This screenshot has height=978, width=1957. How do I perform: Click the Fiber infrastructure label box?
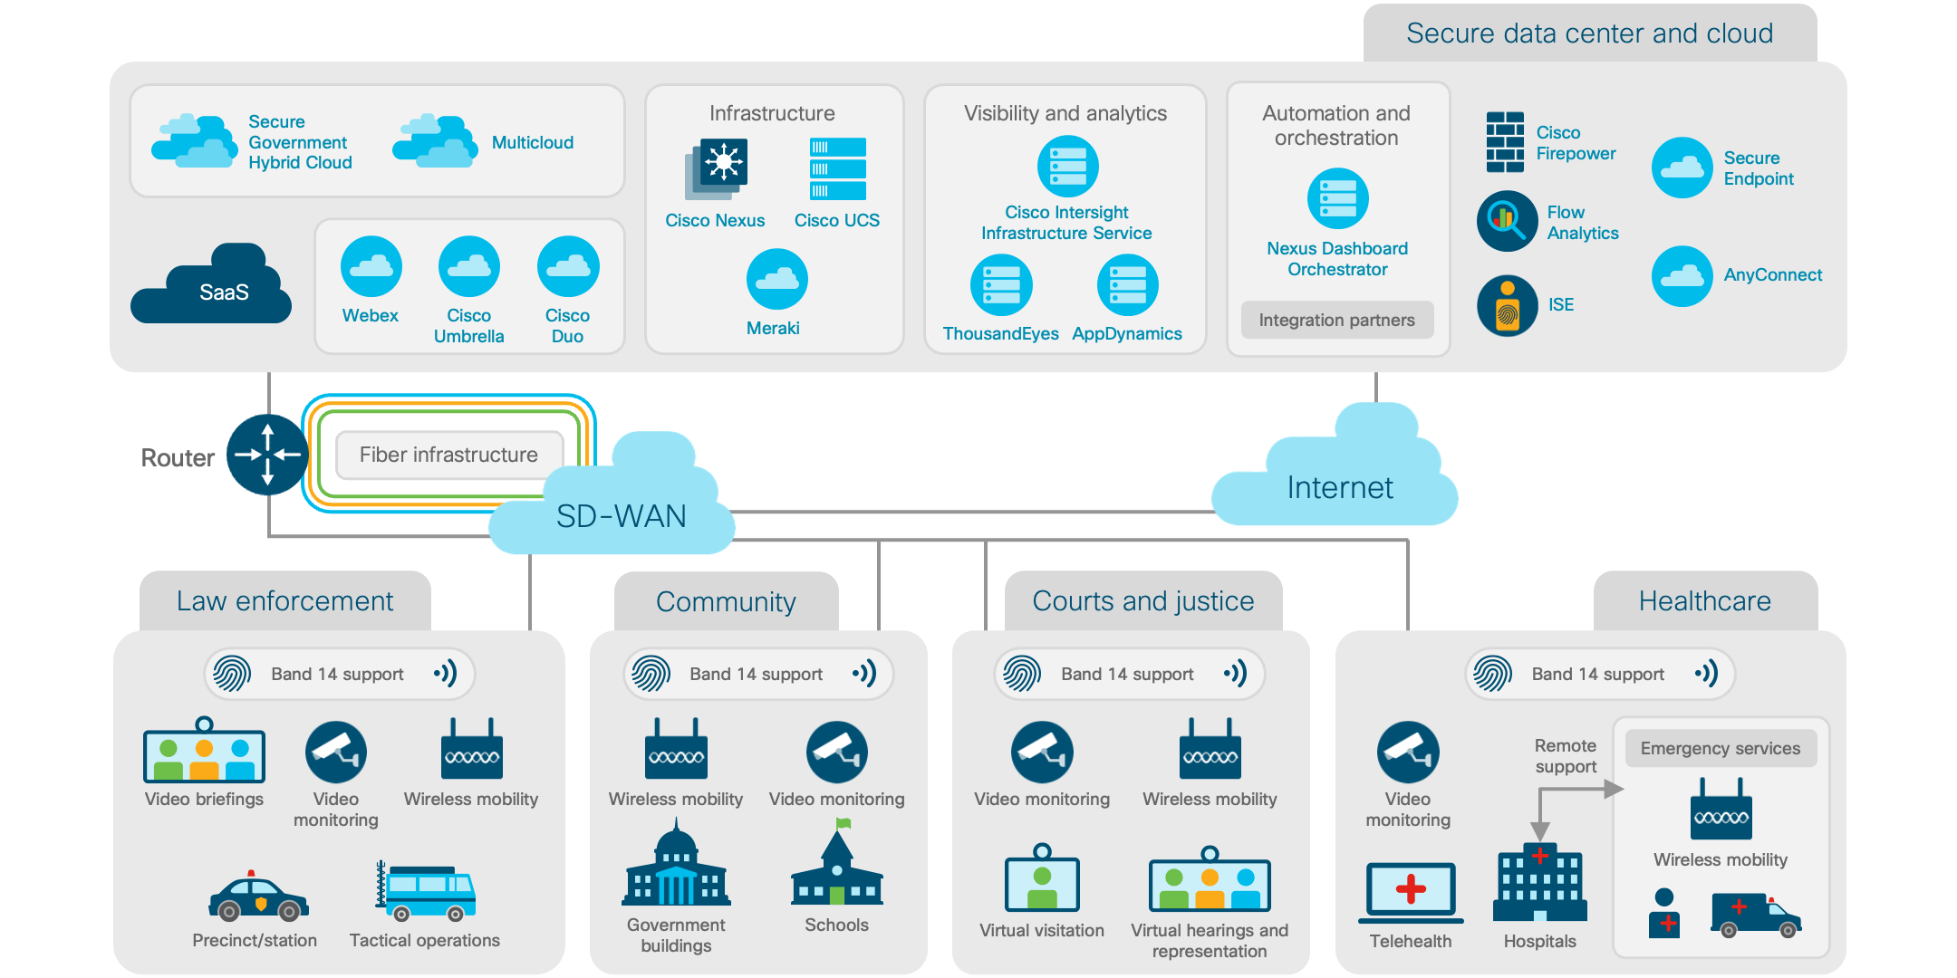coord(449,455)
